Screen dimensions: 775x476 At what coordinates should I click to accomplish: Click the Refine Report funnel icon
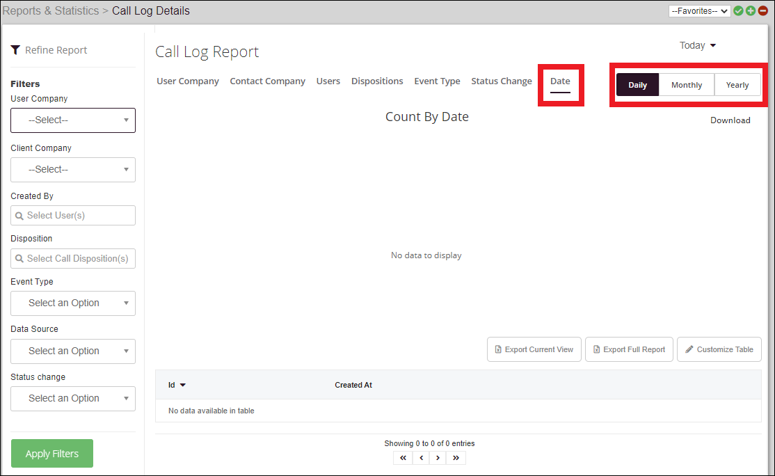[x=15, y=50]
